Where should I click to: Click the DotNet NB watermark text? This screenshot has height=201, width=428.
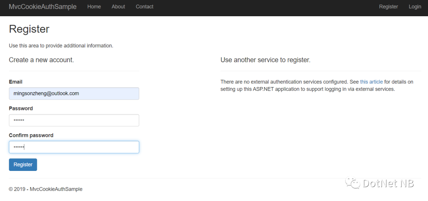click(x=388, y=183)
